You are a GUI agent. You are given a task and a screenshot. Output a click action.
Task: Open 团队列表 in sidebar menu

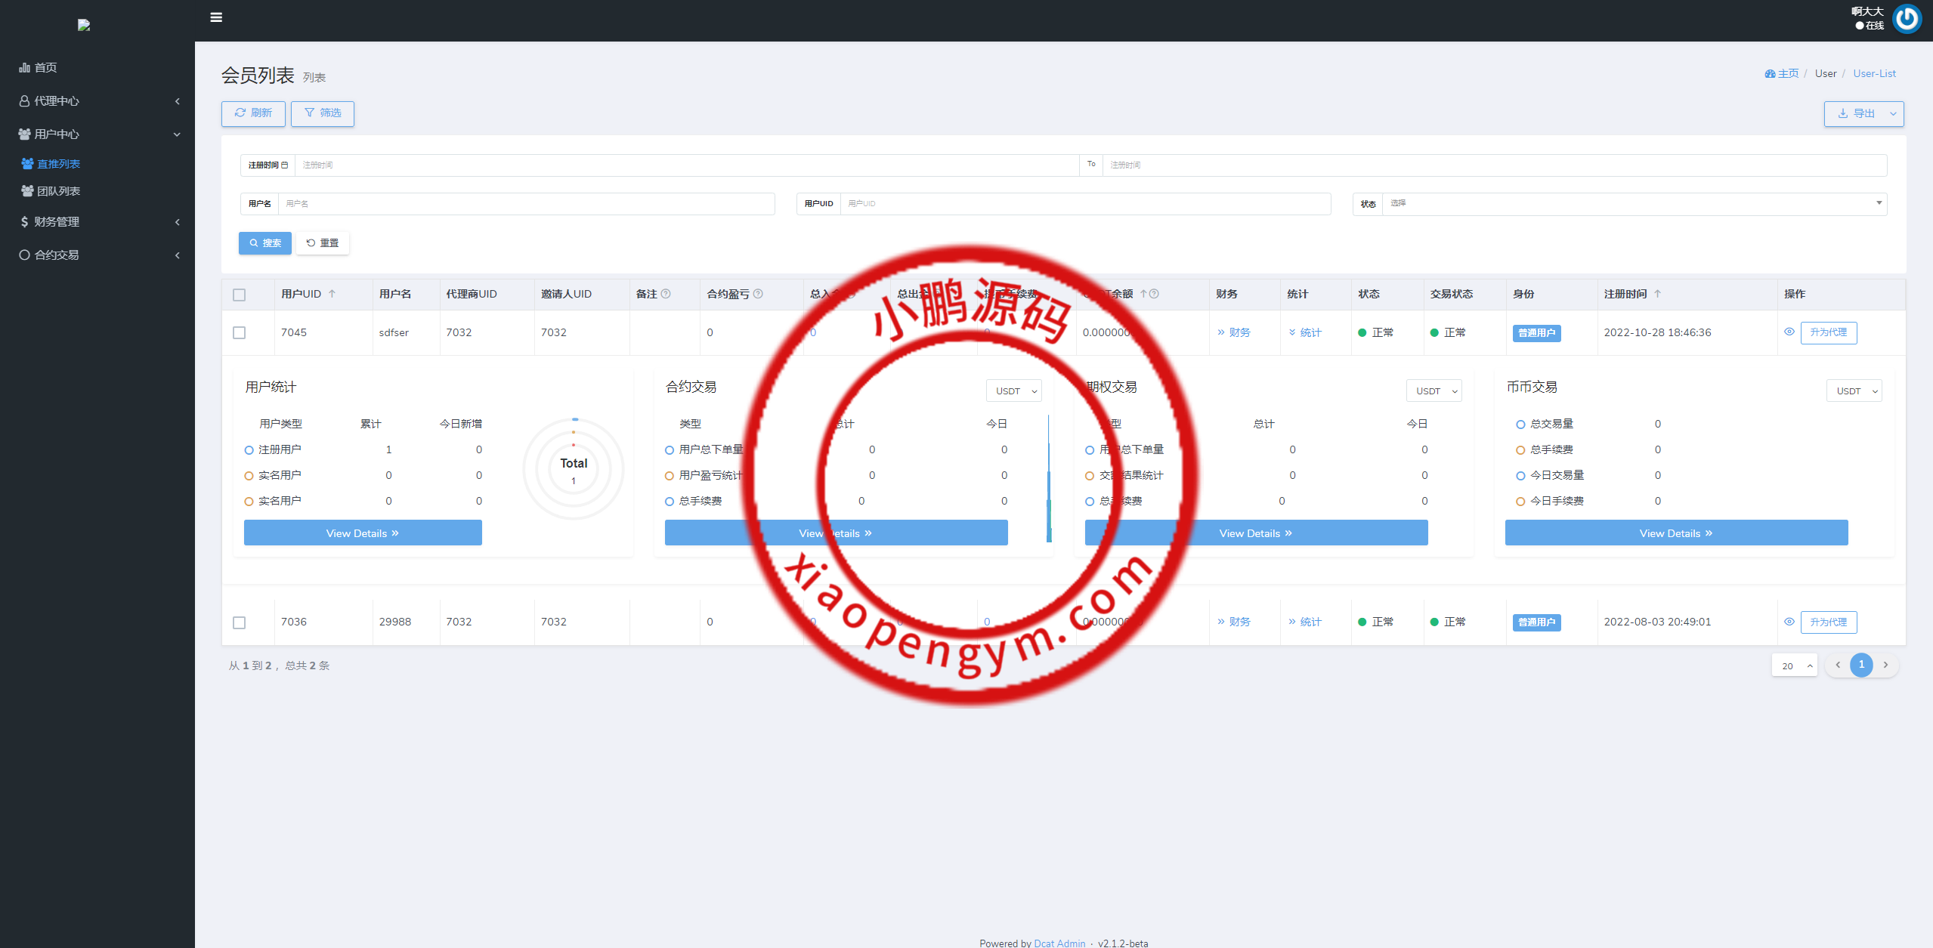click(58, 191)
